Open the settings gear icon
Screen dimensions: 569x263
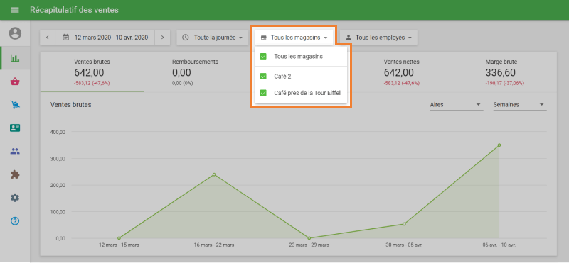15,198
